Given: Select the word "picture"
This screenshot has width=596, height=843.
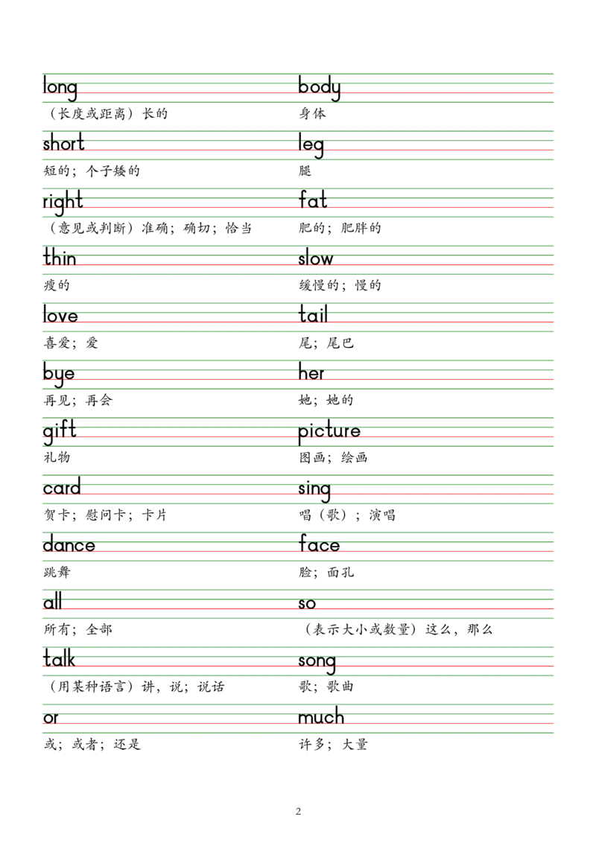Looking at the screenshot, I should (329, 432).
